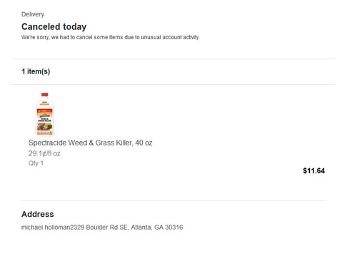Click the Delivery label above the status
The height and width of the screenshot is (261, 357).
[x=33, y=14]
